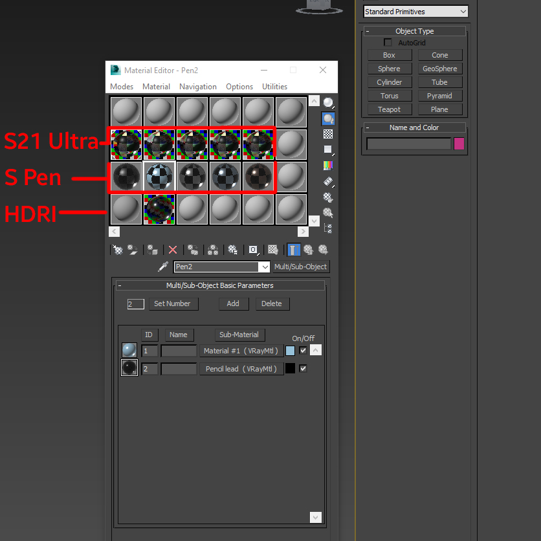This screenshot has height=541, width=541.
Task: Click the Video Color Check color-bars icon
Action: (328, 166)
